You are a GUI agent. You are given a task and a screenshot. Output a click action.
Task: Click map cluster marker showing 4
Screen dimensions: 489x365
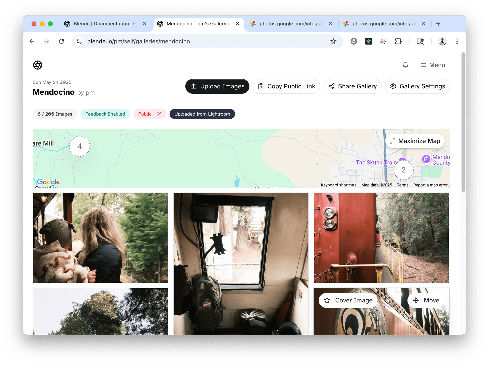click(80, 146)
